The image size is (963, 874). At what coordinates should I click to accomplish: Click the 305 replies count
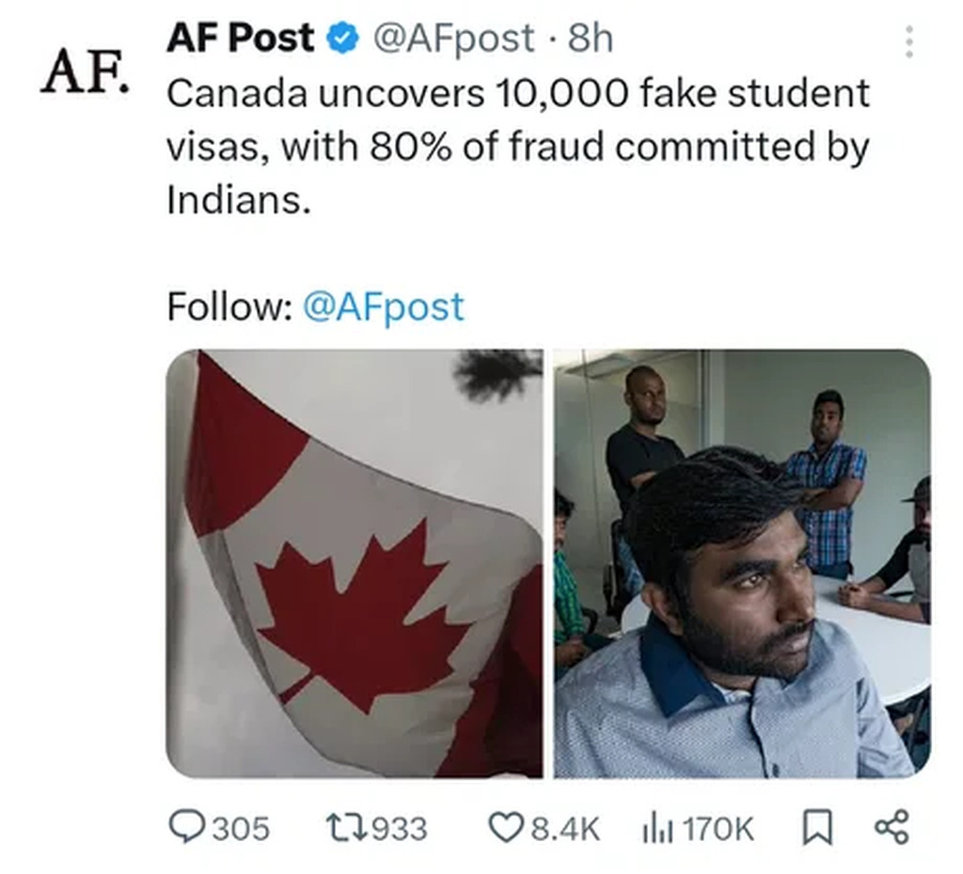coord(240,829)
